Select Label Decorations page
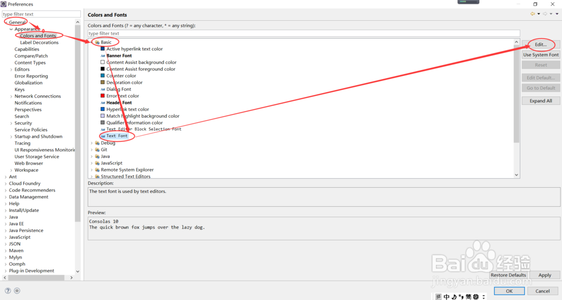Image resolution: width=562 pixels, height=300 pixels. pyautogui.click(x=39, y=42)
